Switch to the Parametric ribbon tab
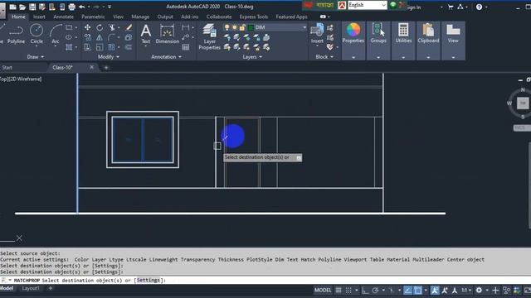Screen dimensions: 531x298 tap(93, 17)
